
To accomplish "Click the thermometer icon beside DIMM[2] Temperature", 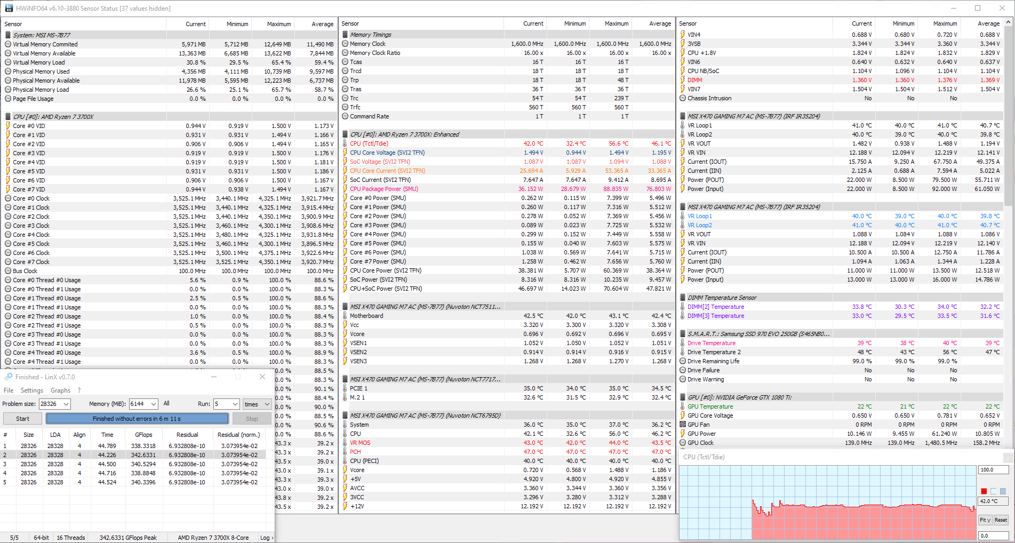I will click(683, 307).
